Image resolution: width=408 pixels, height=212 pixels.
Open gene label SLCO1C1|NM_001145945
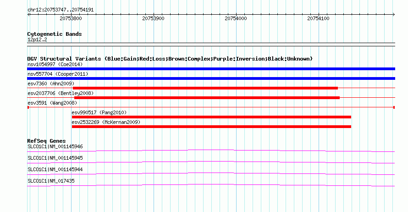55,158
